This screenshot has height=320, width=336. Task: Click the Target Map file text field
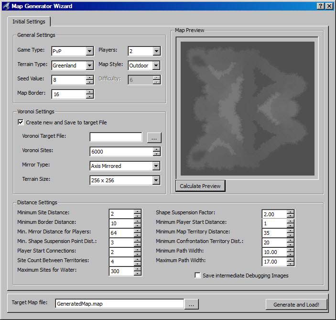coord(119,304)
